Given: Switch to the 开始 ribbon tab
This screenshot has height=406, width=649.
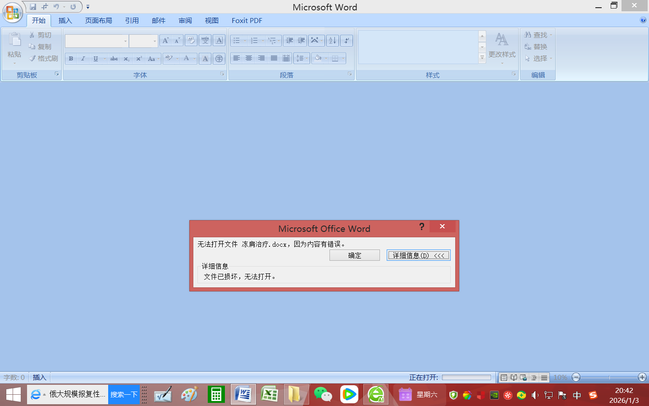Looking at the screenshot, I should click(x=39, y=20).
